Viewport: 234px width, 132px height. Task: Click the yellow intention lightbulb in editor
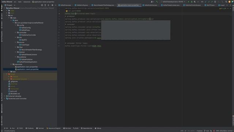point(67,11)
